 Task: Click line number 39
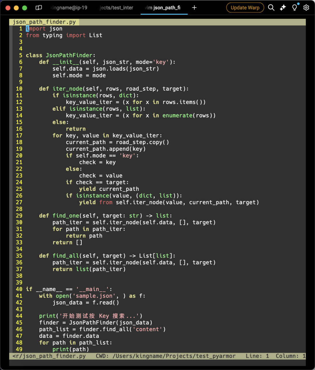pos(19,283)
